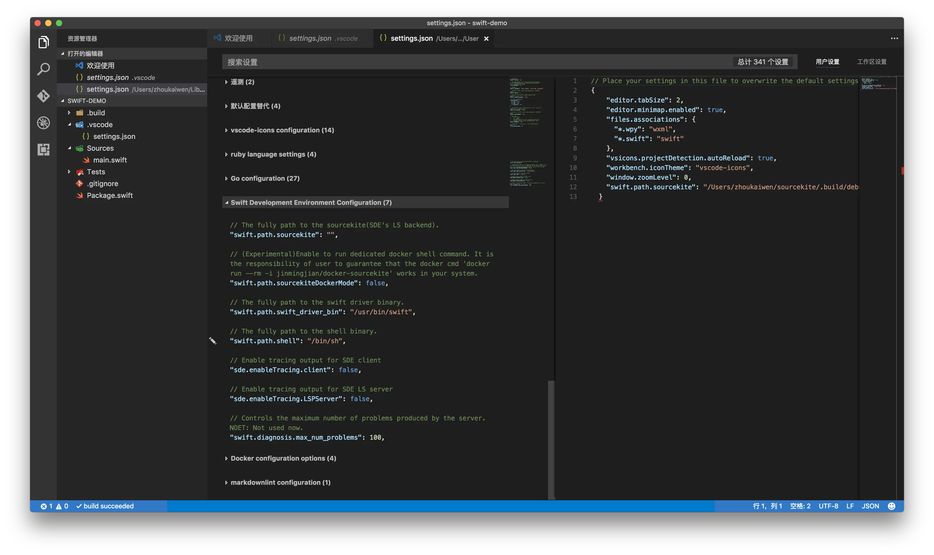Click the 用户设置 button

coord(827,62)
